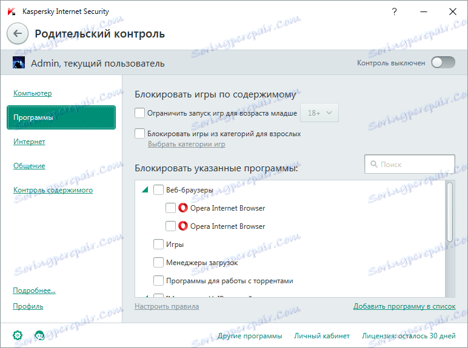Click the Opera icon of first browser entry
The width and height of the screenshot is (468, 348).
tap(182, 208)
